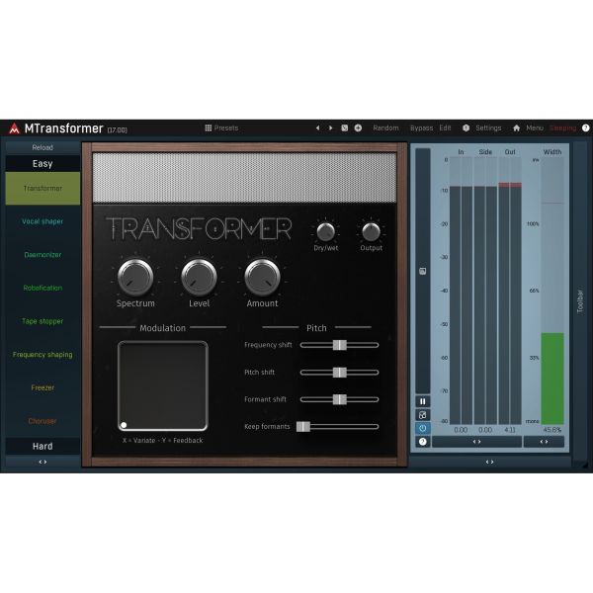
Task: Select the Choruser device
Action: (42, 421)
